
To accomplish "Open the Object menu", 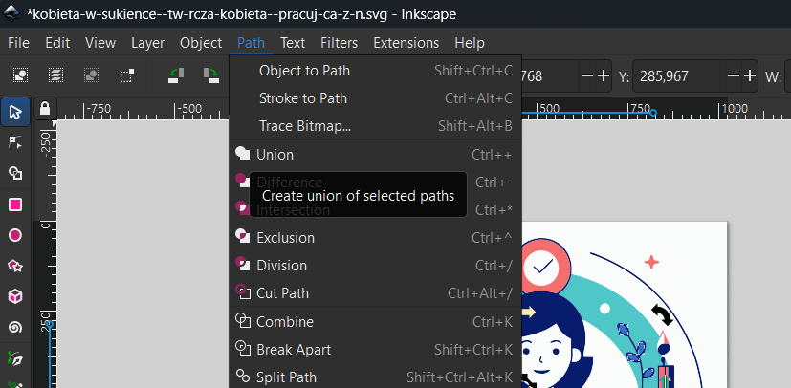I will (201, 43).
